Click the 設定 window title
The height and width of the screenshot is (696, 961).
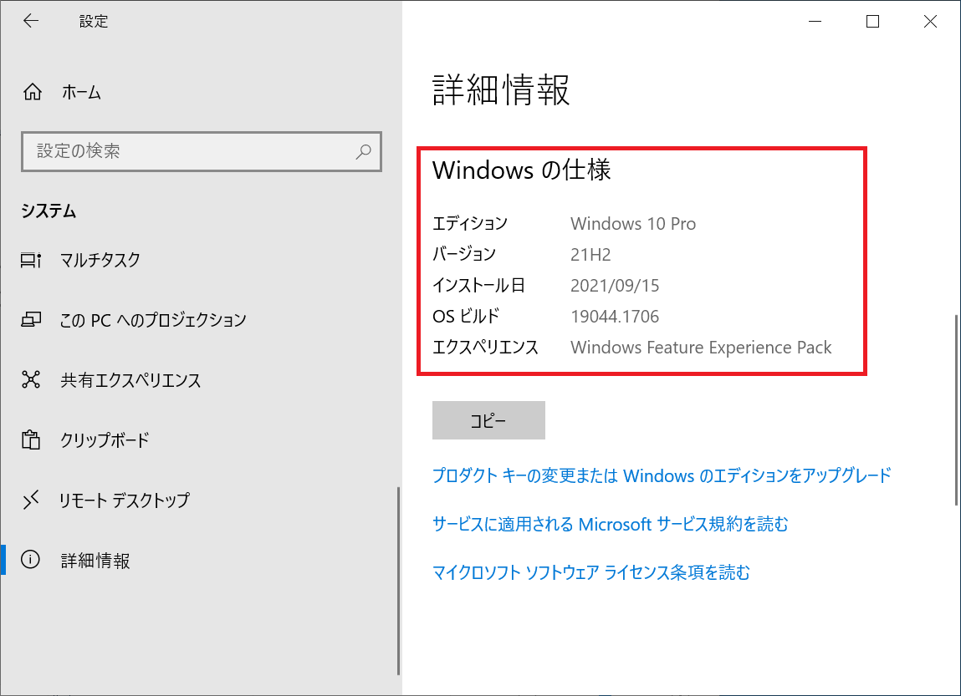(x=94, y=22)
